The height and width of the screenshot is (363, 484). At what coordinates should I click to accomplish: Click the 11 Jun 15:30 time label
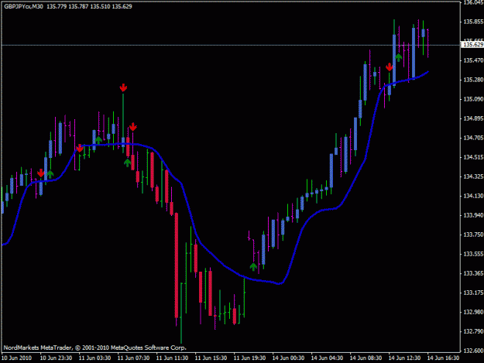[x=211, y=358]
